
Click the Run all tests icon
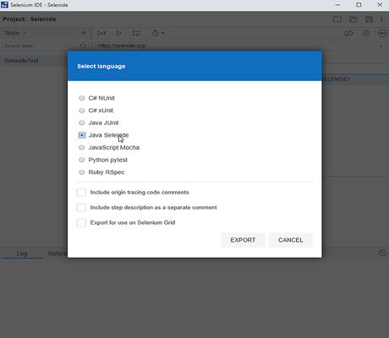(x=101, y=33)
